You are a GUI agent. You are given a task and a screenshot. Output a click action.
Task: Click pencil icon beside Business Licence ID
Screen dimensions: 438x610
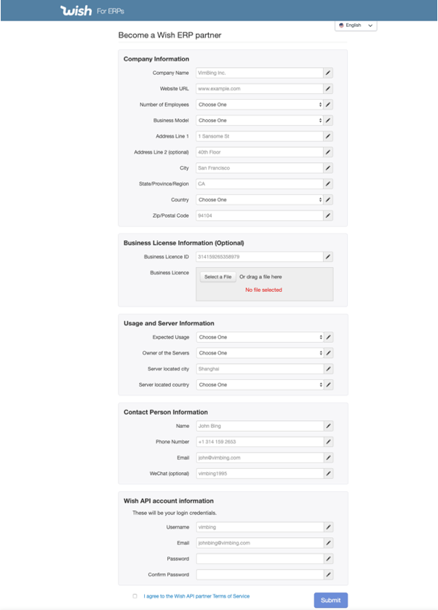coord(328,257)
